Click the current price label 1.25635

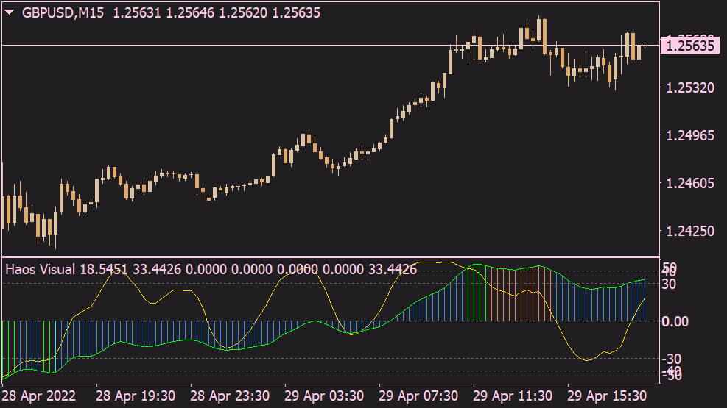click(690, 46)
